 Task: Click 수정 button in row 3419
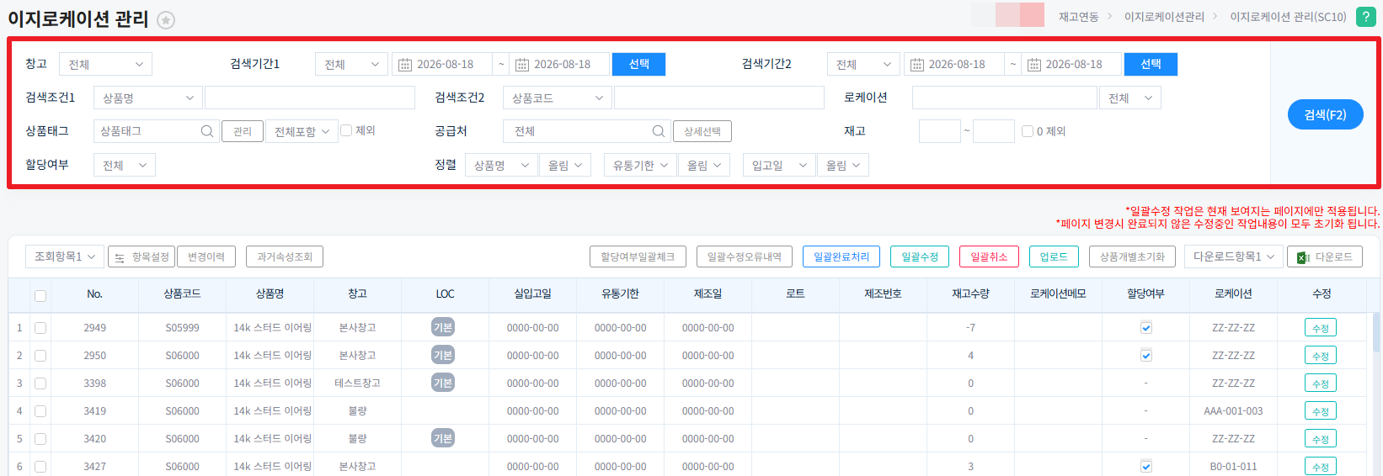pos(1321,411)
